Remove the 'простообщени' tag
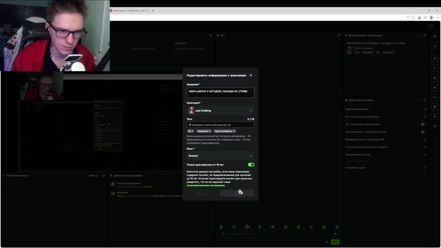This screenshot has height=248, width=441. [234, 131]
